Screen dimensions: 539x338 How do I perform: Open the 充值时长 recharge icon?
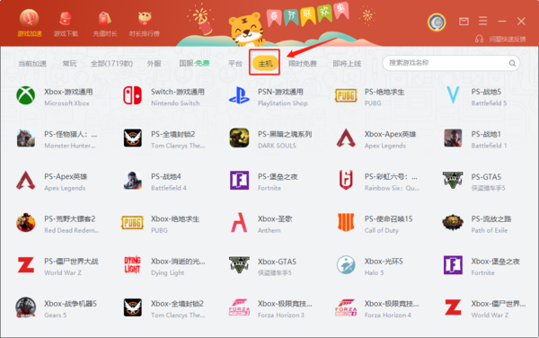tap(105, 19)
